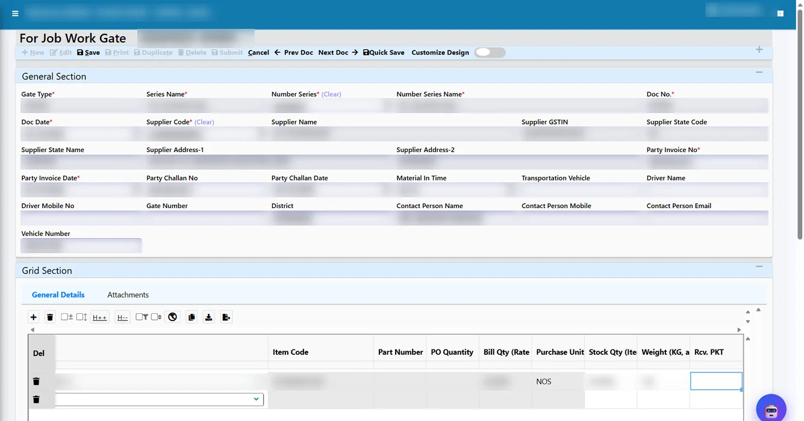Click the NOS cell in Purchase Unit column

pos(558,381)
